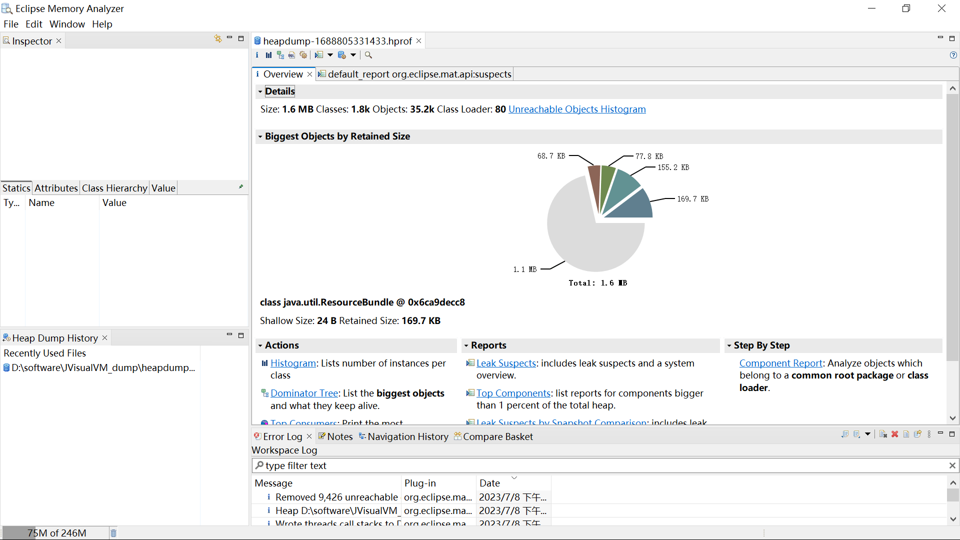Image resolution: width=960 pixels, height=540 pixels.
Task: Collapse Biggest Objects by Retained Size section
Action: (260, 136)
